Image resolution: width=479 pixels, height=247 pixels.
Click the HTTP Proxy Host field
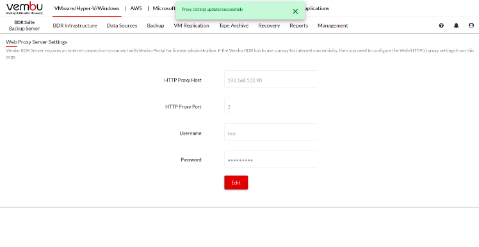pyautogui.click(x=271, y=79)
